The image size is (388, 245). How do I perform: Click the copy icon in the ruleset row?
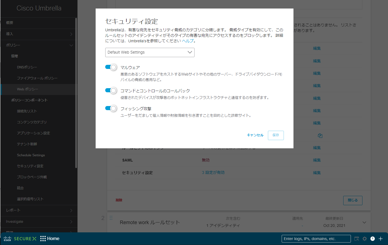click(320, 136)
